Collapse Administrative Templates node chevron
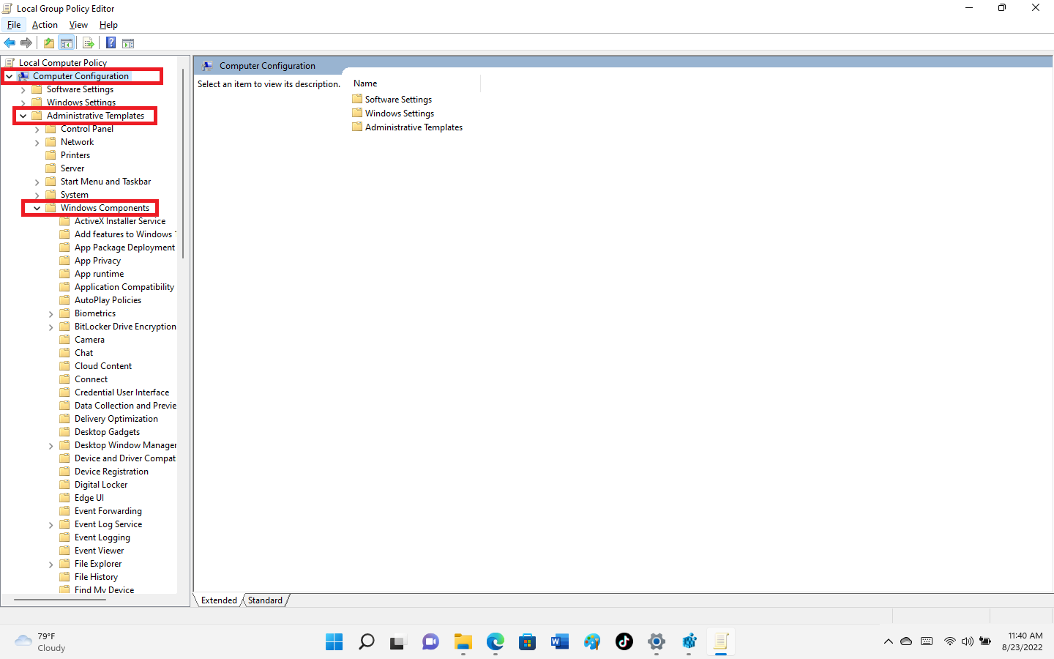 point(23,116)
